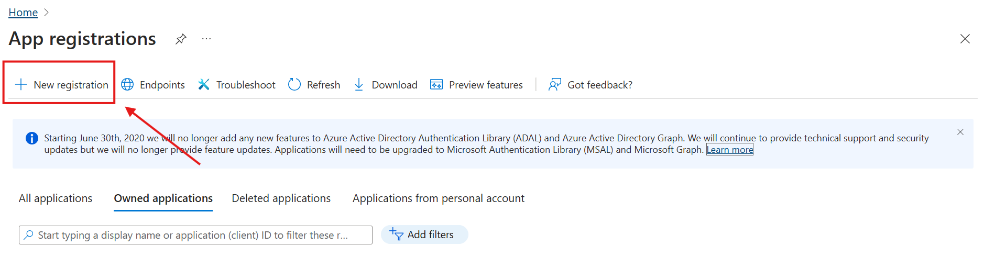Click the Got feedback person icon

(x=555, y=84)
